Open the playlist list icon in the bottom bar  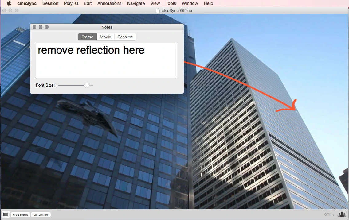pyautogui.click(x=6, y=214)
